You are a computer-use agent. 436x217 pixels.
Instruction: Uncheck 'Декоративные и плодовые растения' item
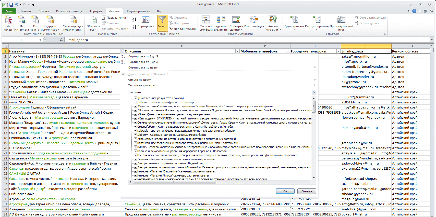pos(136,163)
